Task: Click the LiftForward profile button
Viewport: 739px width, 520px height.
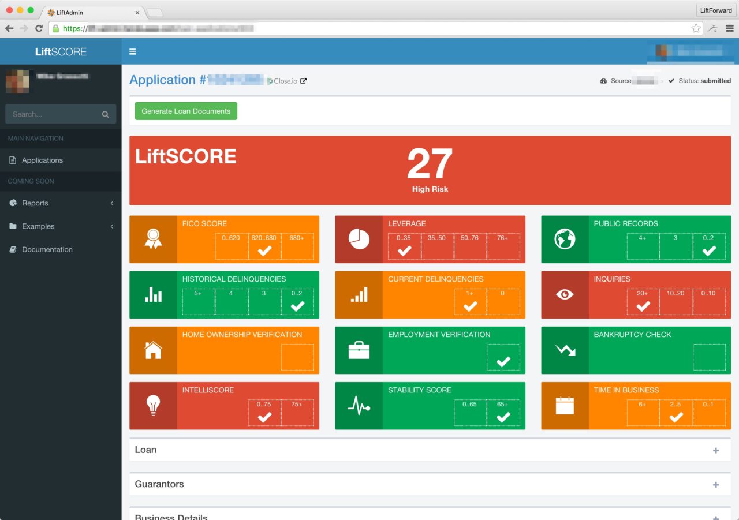Action: pos(716,10)
